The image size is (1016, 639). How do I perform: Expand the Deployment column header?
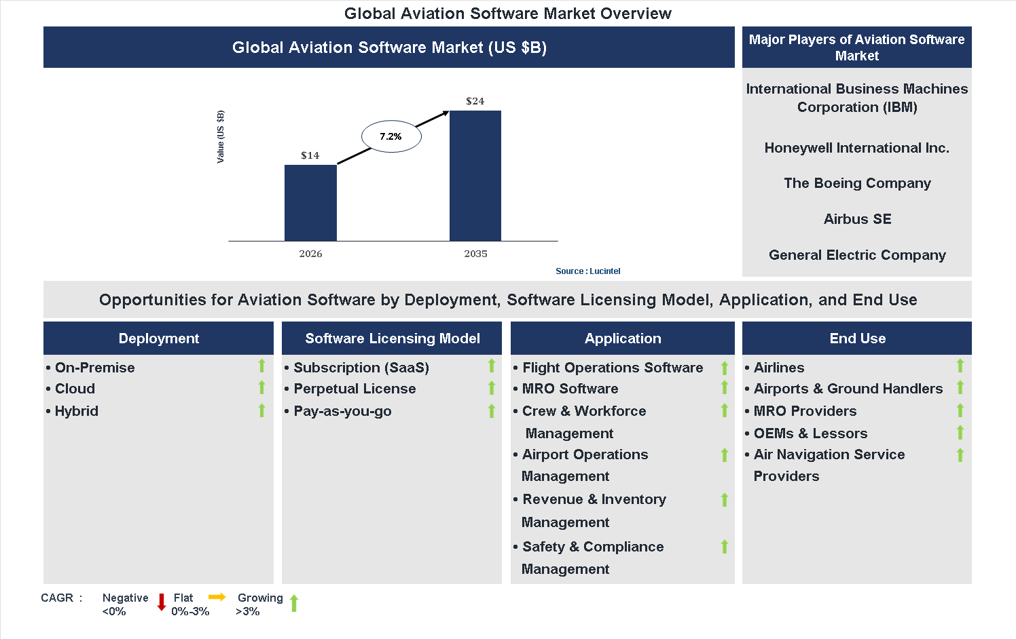[x=158, y=338]
